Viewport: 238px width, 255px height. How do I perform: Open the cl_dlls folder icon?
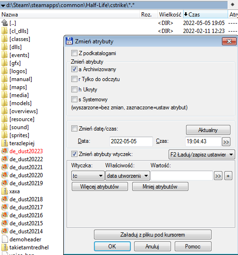(5, 31)
